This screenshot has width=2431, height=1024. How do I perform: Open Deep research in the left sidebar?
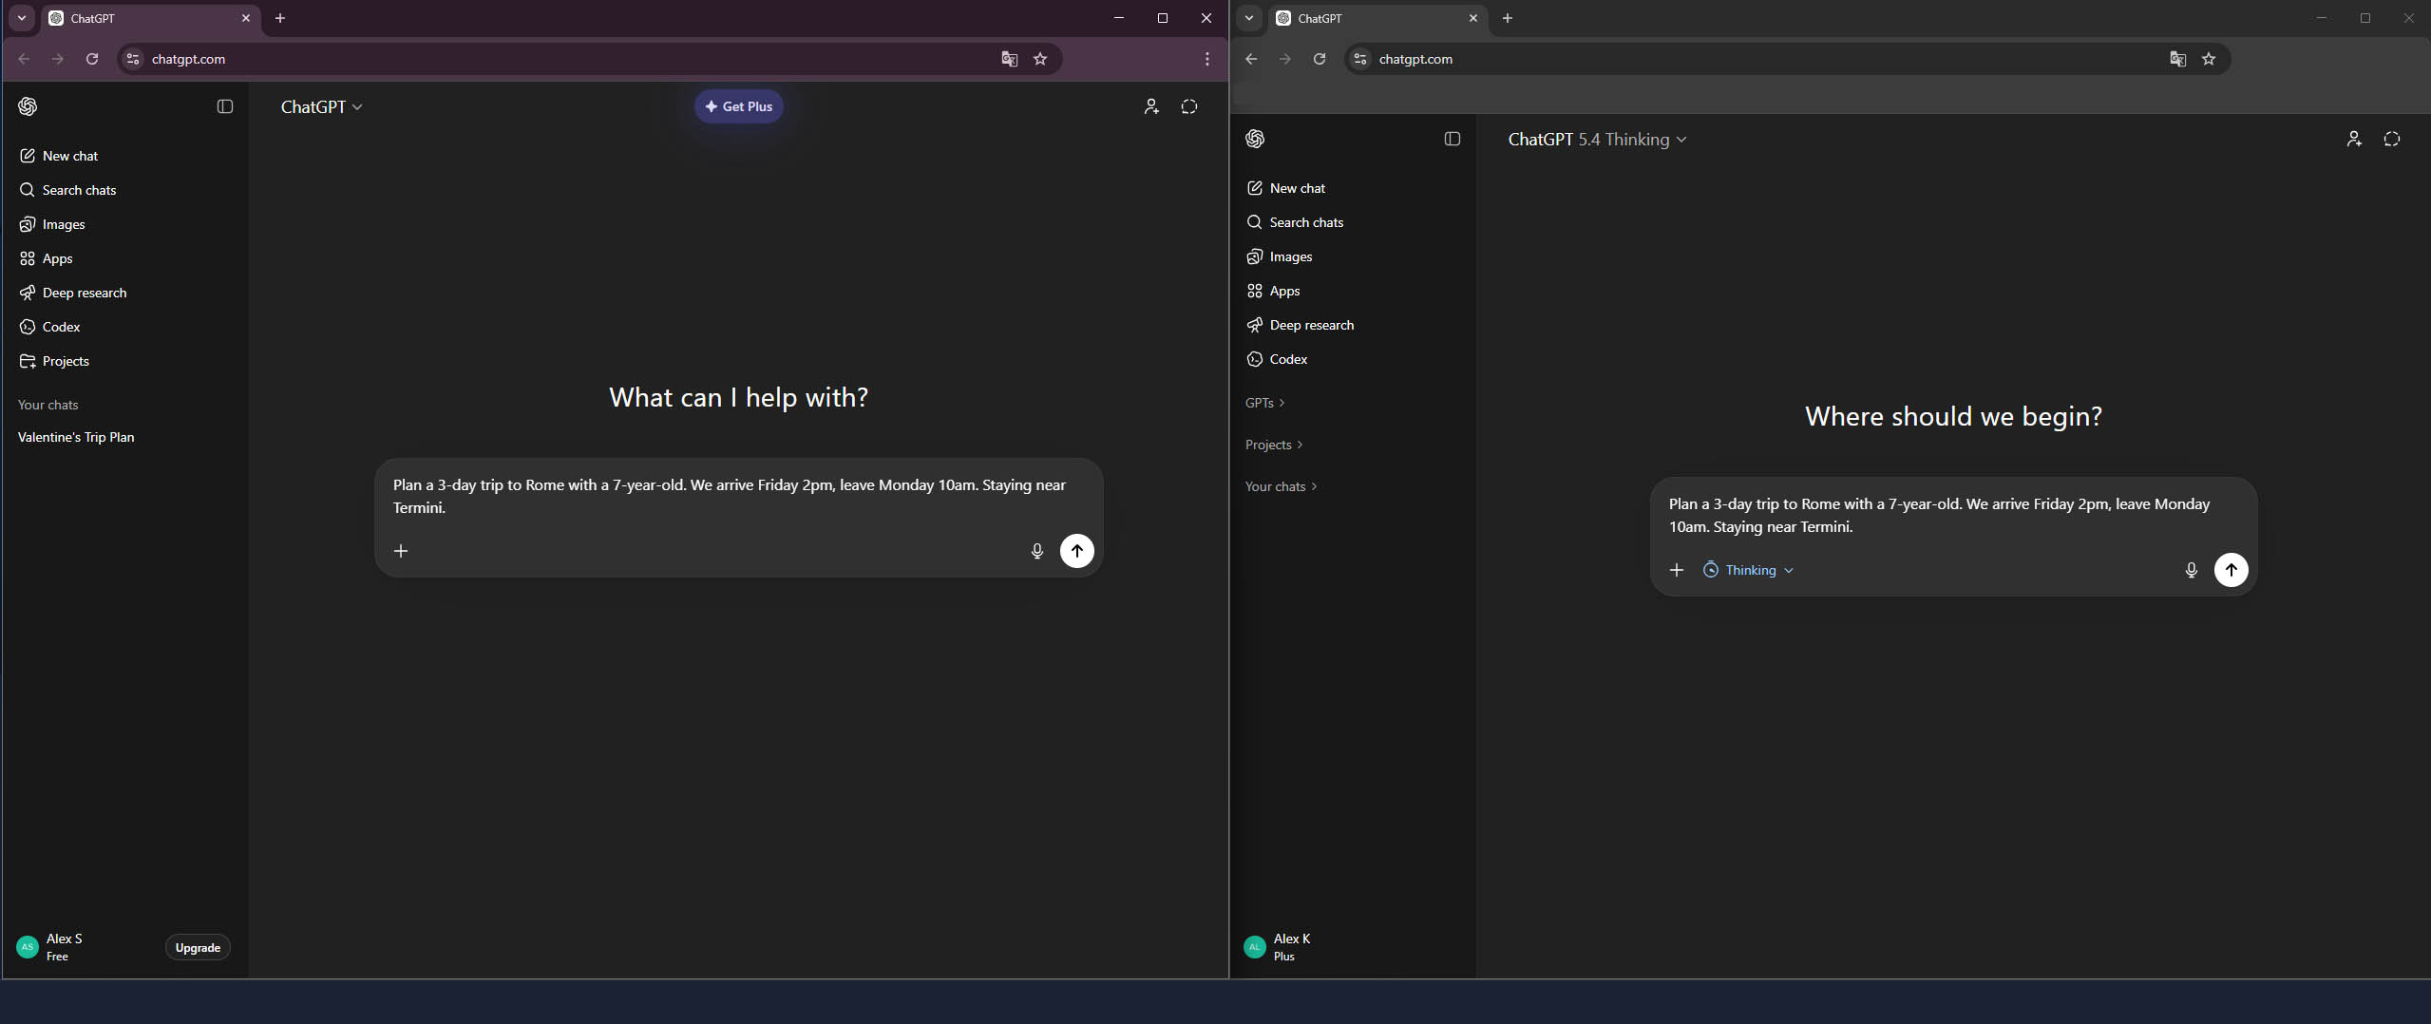[x=84, y=293]
